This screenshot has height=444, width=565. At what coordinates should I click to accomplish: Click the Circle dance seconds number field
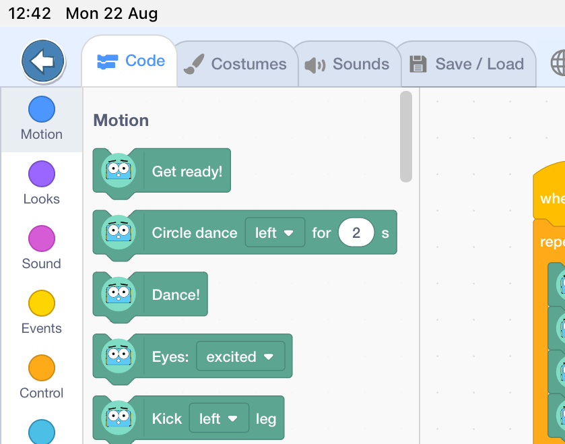(356, 232)
